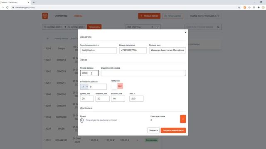
Task: Click the browser address bar
Action: point(124,7)
